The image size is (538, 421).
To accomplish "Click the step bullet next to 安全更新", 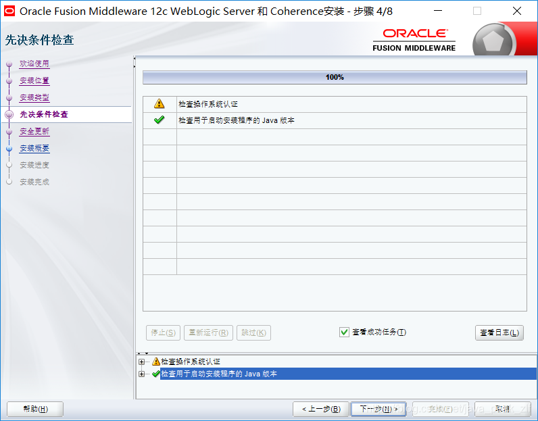I will pos(9,131).
